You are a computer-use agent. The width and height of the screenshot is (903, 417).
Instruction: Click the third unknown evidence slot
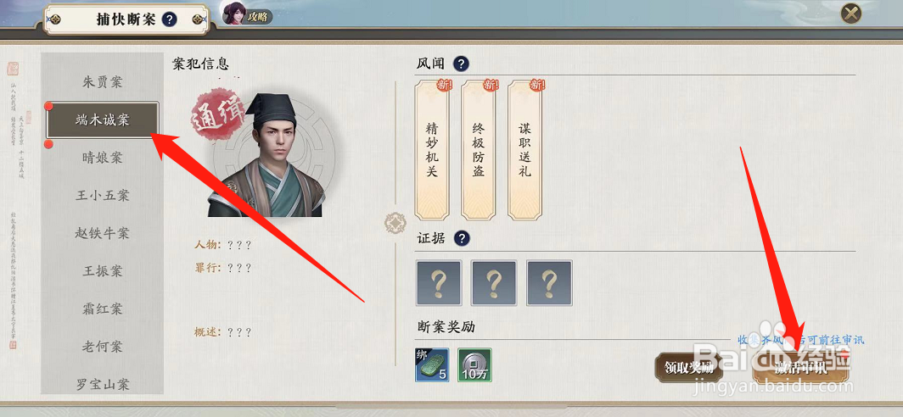pyautogui.click(x=549, y=282)
